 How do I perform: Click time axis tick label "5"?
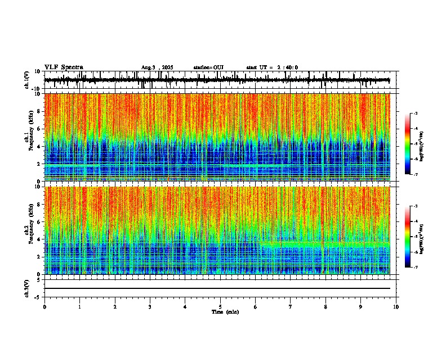pos(220,307)
